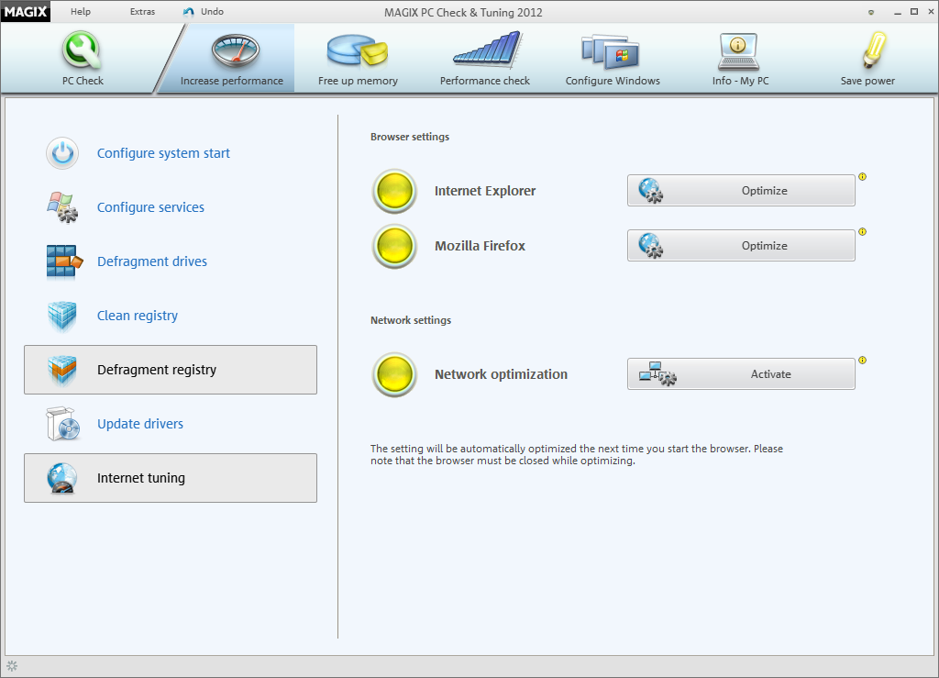
Task: Click the Internet Explorer label
Action: point(485,191)
